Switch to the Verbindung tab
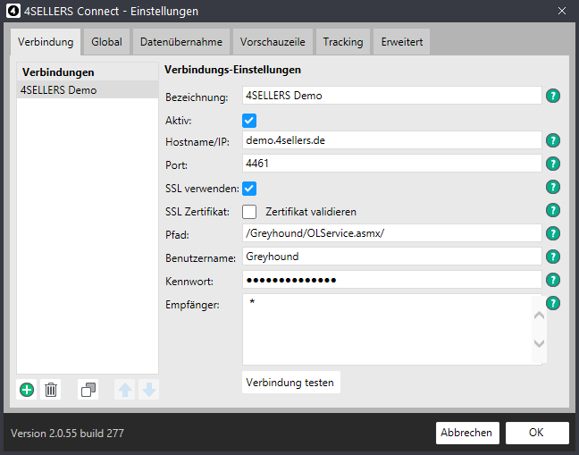 point(46,42)
